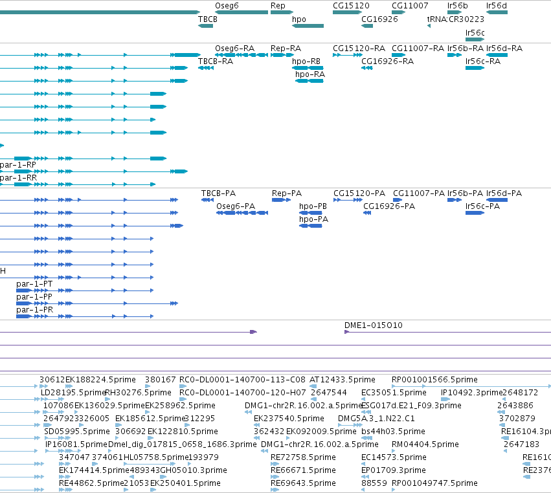
Task: Select protein label Ir56b-PA
Action: [465, 193]
